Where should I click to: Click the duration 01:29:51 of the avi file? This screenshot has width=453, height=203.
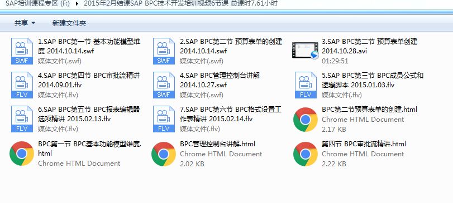[335, 61]
